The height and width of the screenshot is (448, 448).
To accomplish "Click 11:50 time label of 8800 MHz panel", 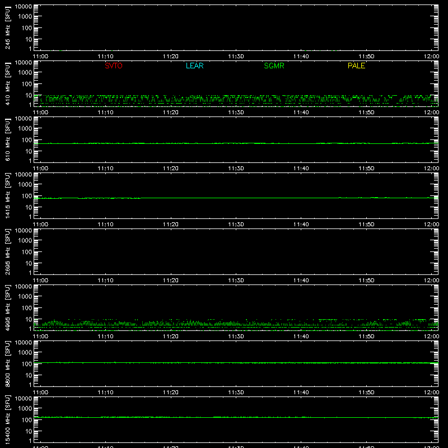I will [x=366, y=393].
